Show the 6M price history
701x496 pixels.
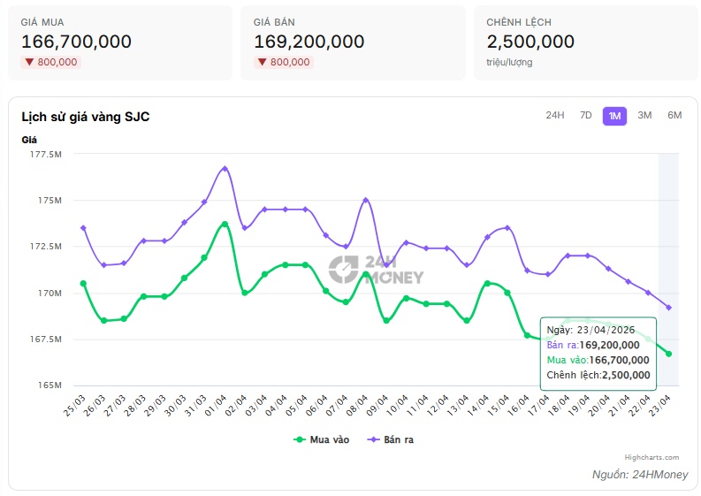tap(674, 116)
